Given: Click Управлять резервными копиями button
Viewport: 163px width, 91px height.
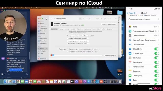Looking at the screenshot, I should (x=78, y=38).
